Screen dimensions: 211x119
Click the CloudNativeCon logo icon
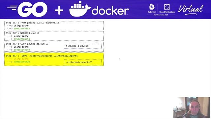coord(167,7)
